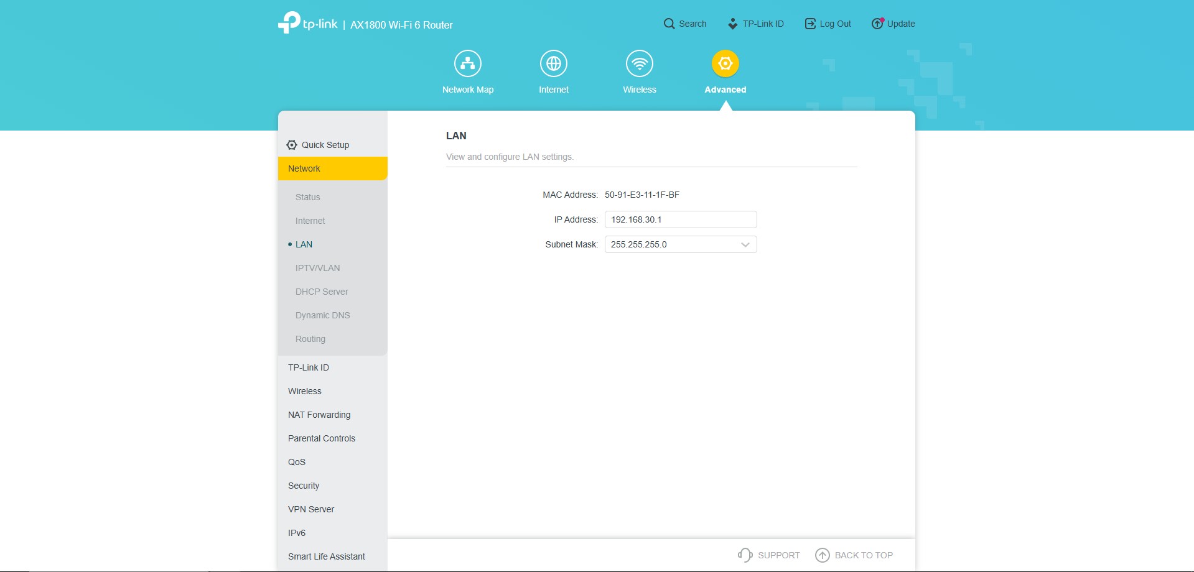
Task: Click 'View and configure LAN settings' text
Action: tap(510, 157)
